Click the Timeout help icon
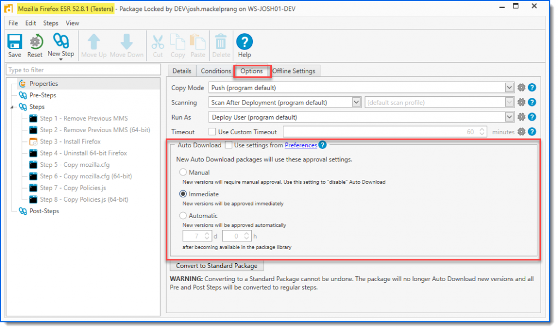Viewport: 558px width, 330px height. pyautogui.click(x=532, y=132)
